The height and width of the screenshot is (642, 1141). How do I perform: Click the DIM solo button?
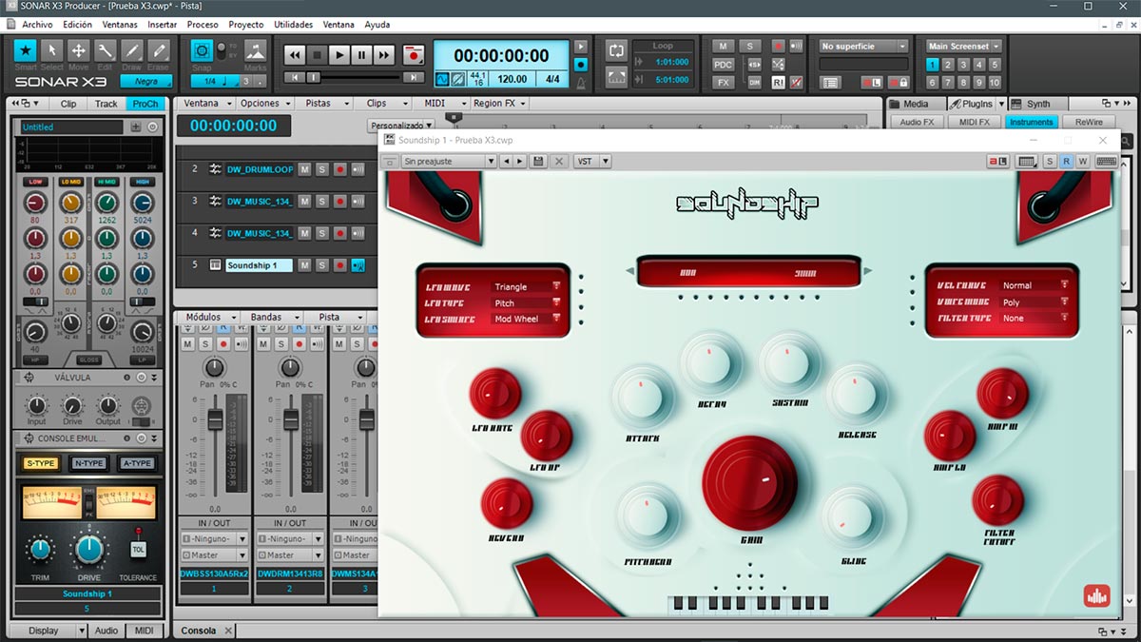point(754,82)
